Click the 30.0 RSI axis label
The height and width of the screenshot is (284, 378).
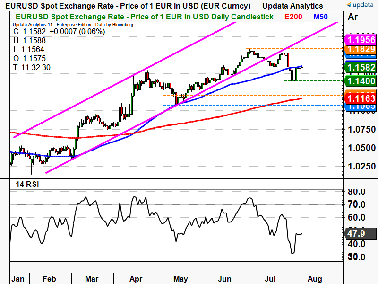tap(357, 257)
